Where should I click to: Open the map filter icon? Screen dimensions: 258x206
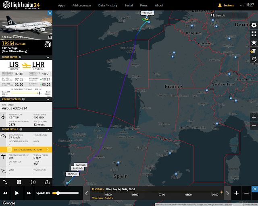click(254, 51)
